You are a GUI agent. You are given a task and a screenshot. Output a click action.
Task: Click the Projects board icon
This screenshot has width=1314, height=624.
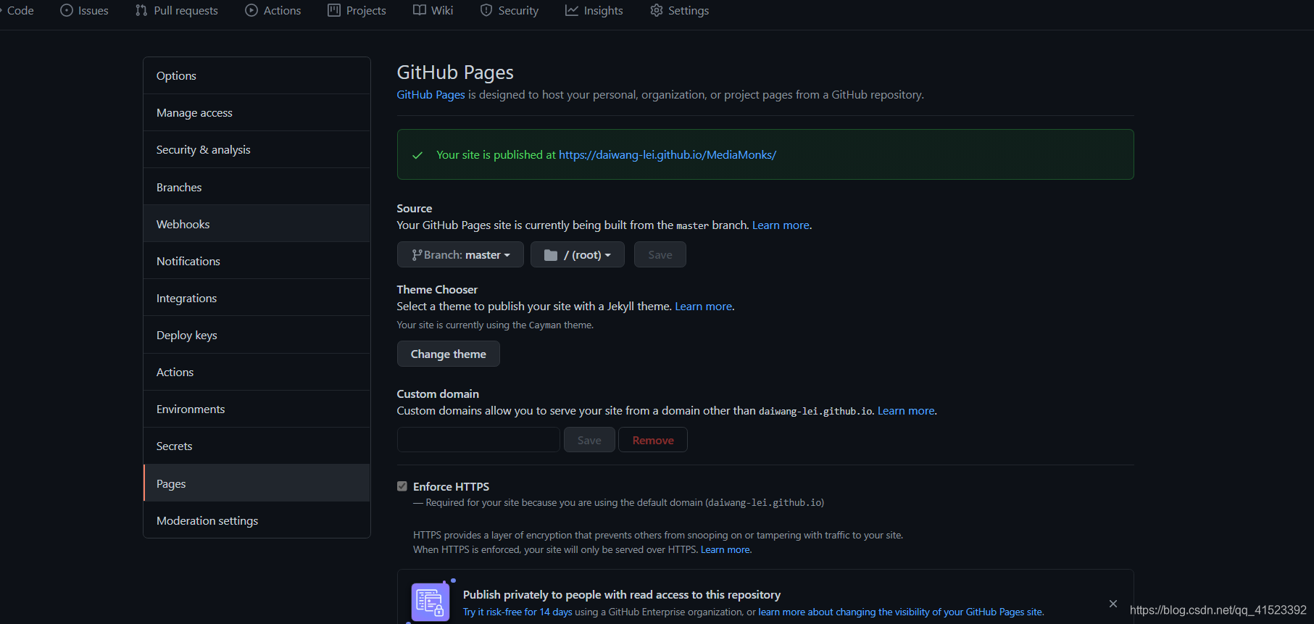tap(334, 10)
